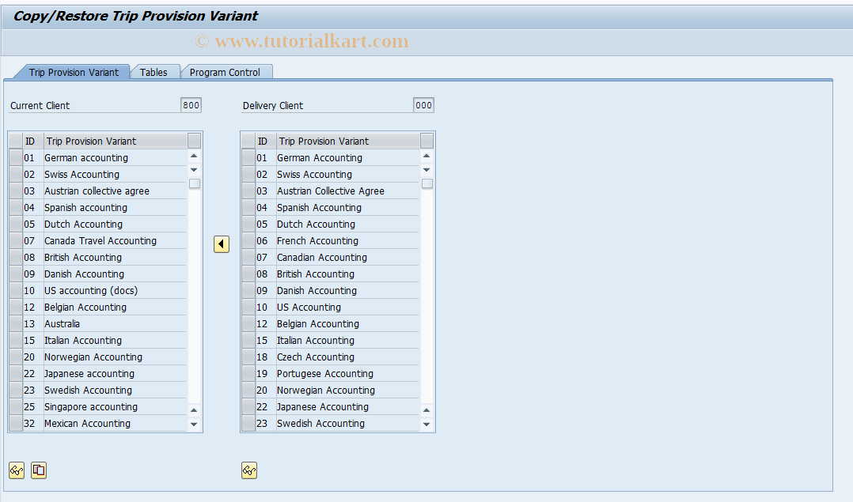This screenshot has width=853, height=502.
Task: Click select-all corner cell of Delivery Client table
Action: click(248, 142)
